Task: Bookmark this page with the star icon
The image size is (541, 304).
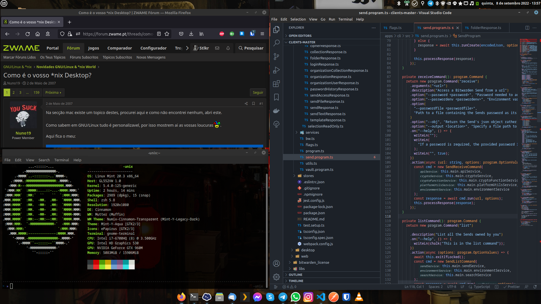Action: (x=167, y=34)
